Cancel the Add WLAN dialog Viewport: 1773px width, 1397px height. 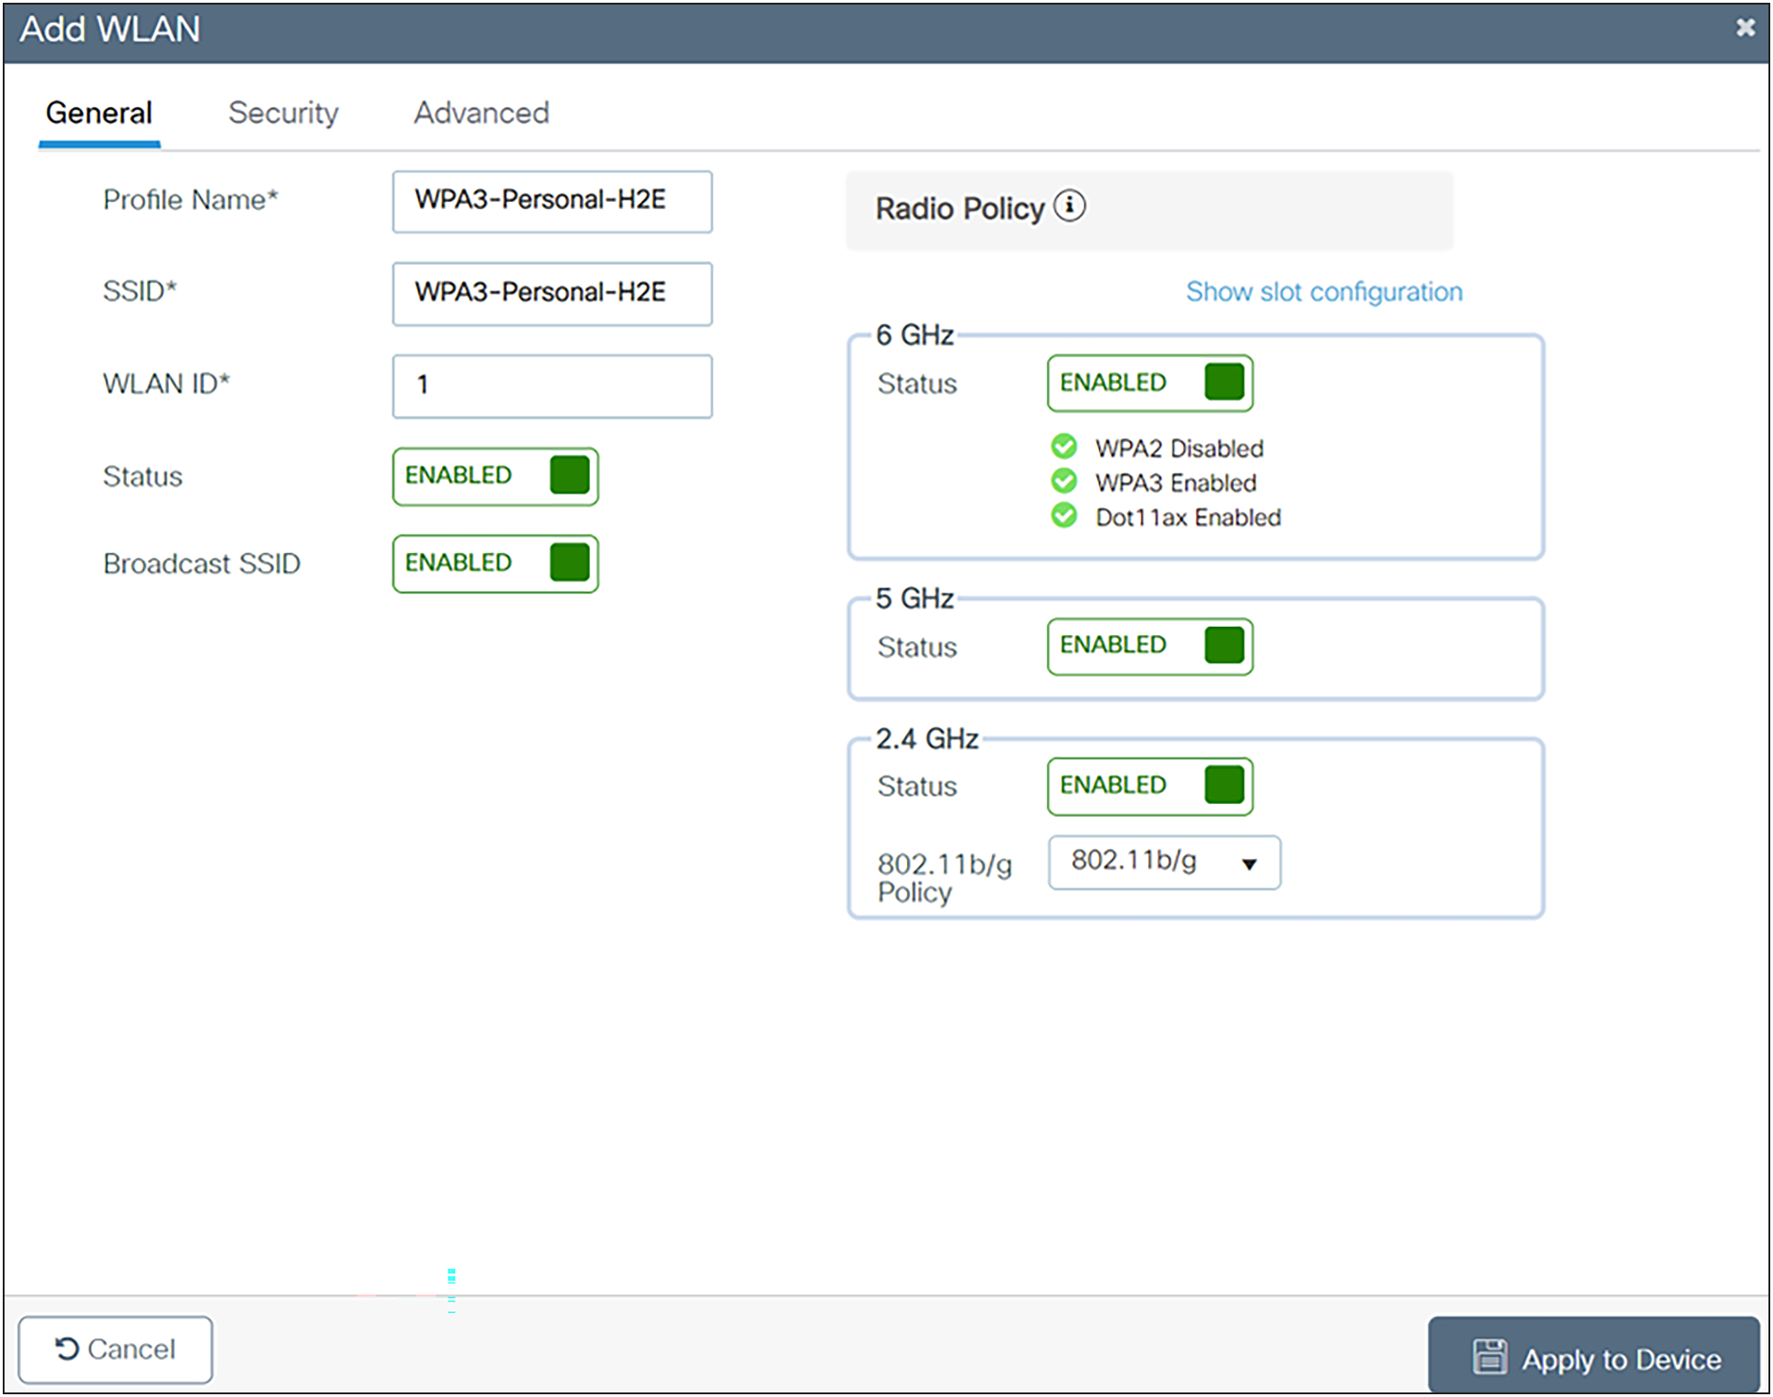(x=115, y=1349)
